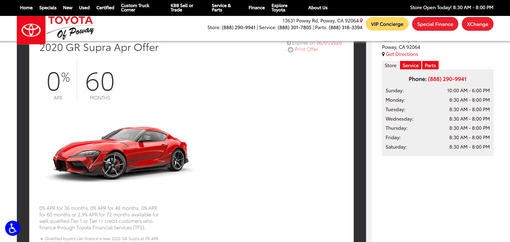Open KBB Sell or Trade menu
This screenshot has width=510, height=242.
pos(182,8)
